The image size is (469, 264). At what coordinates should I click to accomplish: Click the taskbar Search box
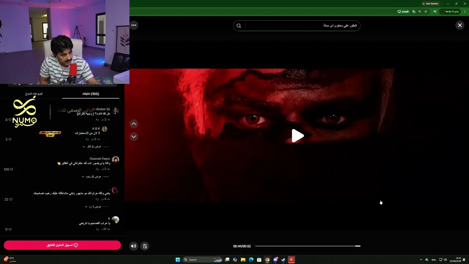[203, 260]
